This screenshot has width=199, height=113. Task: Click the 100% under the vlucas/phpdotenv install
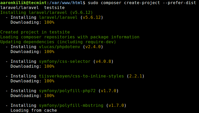tap(49, 52)
